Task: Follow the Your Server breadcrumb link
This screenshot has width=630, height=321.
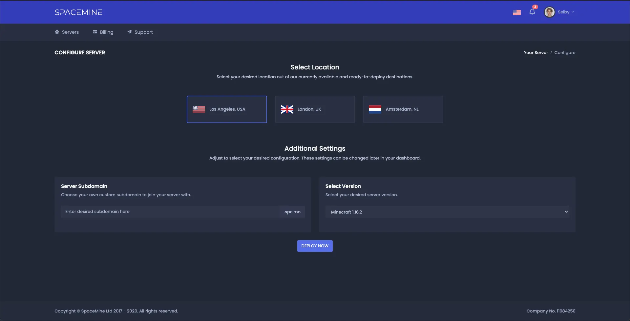Action: [535, 53]
